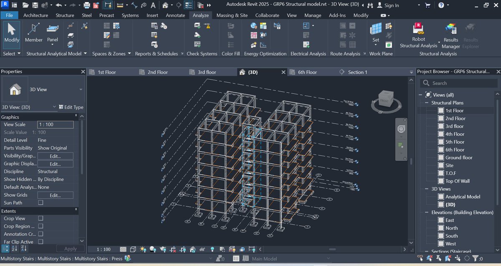Image resolution: width=501 pixels, height=266 pixels.
Task: Select the analytical Panel tool
Action: [x=53, y=33]
